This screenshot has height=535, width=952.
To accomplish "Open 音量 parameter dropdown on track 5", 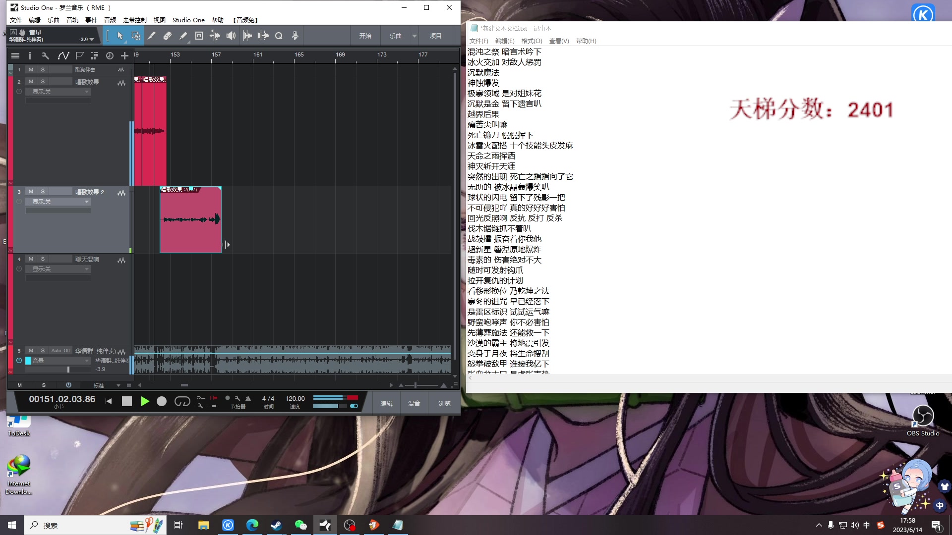I will [x=58, y=361].
